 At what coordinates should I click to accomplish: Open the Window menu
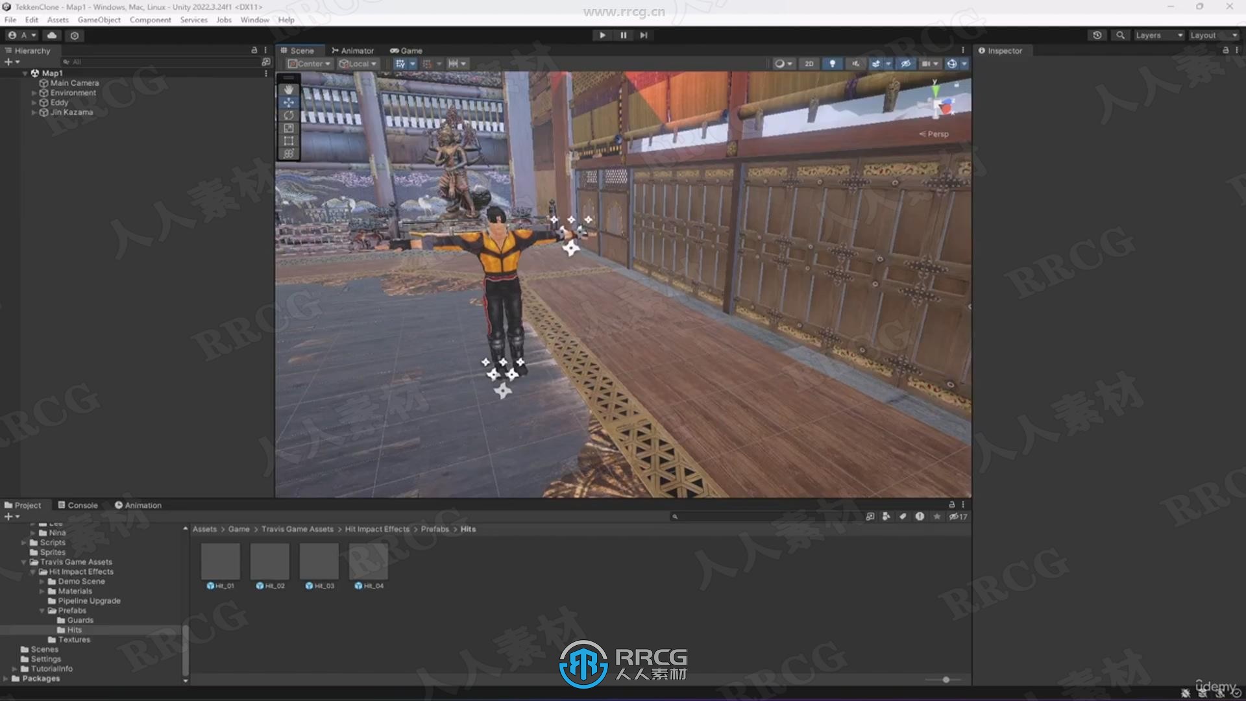[254, 19]
